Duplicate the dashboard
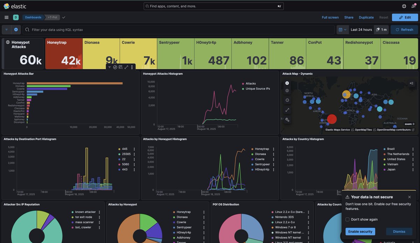This screenshot has width=420, height=243. pyautogui.click(x=366, y=17)
